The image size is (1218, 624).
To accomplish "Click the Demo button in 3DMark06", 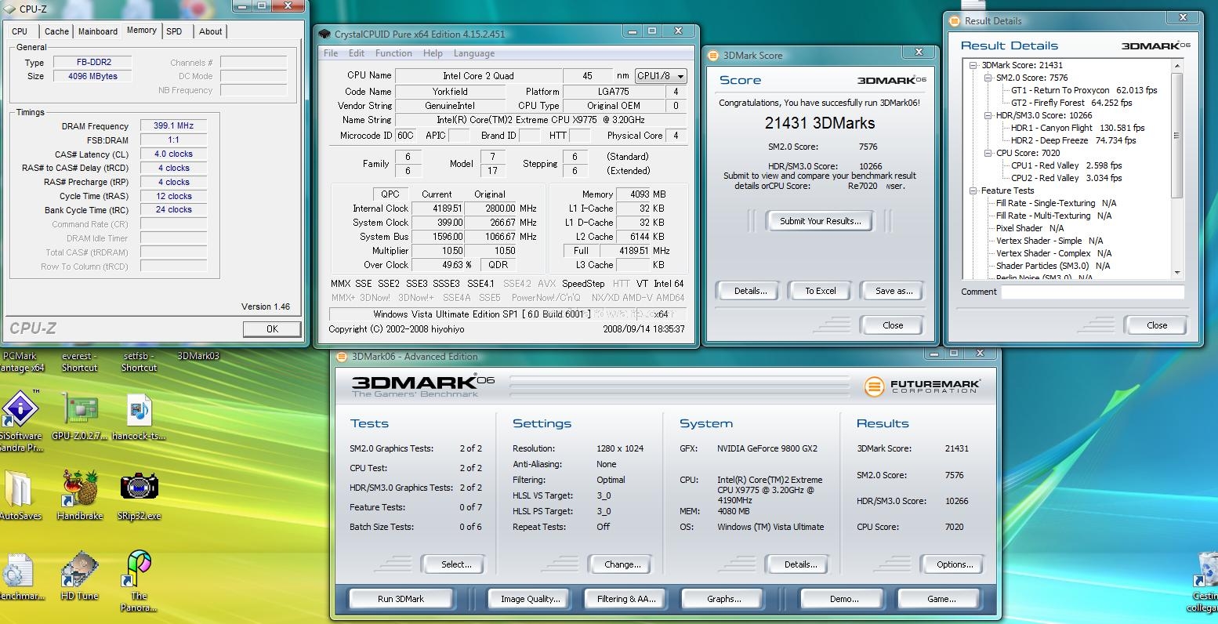I will point(844,599).
